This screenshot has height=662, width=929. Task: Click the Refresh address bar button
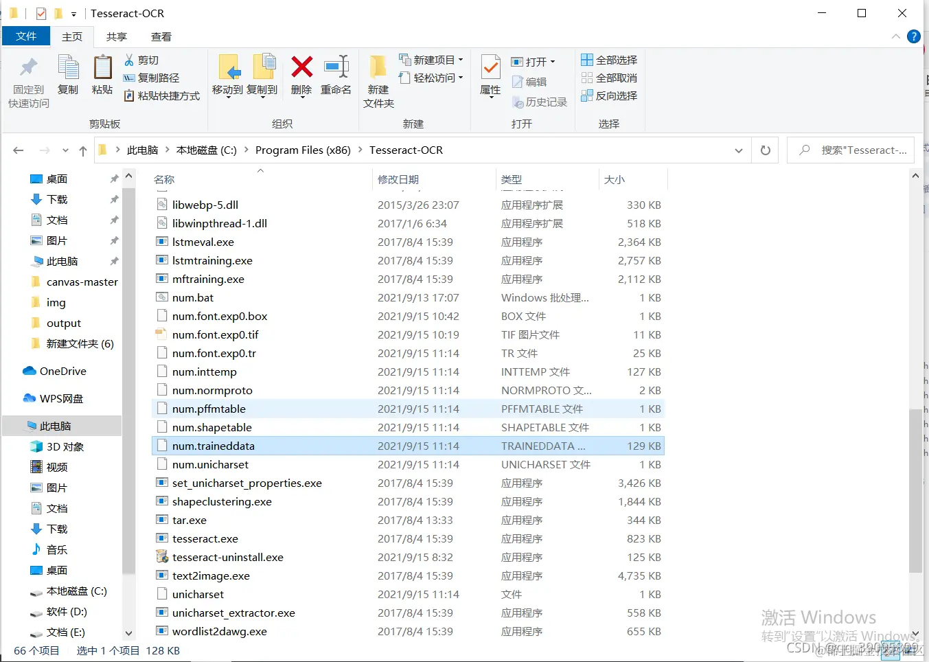[x=766, y=150]
